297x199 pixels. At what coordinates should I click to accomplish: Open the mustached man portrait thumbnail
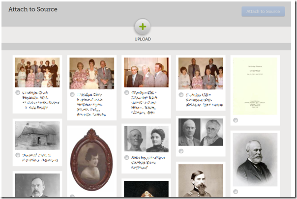click(x=37, y=186)
